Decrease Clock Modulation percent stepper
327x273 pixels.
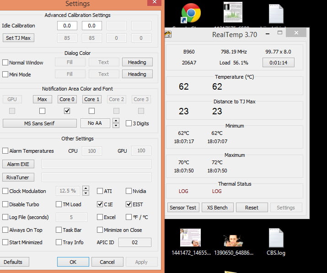(86, 193)
